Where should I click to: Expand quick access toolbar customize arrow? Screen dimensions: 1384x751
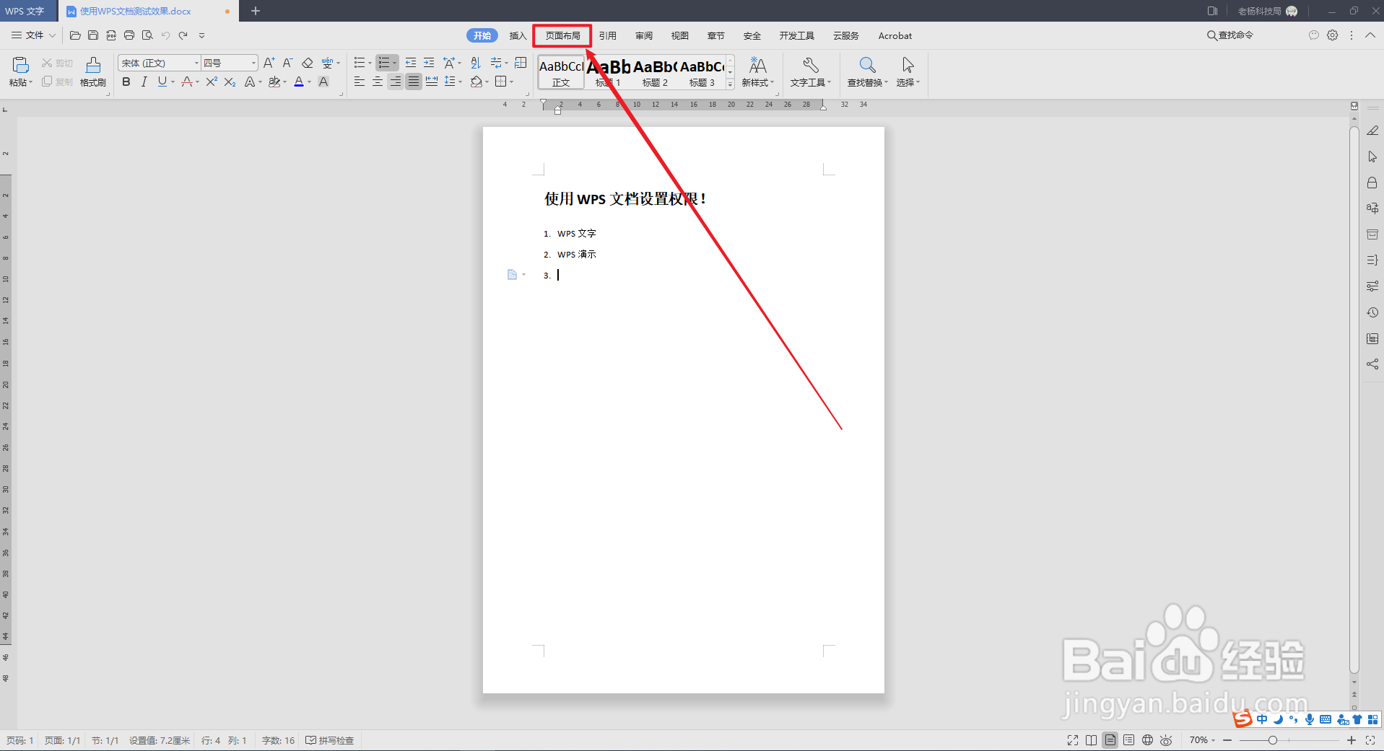coord(202,35)
